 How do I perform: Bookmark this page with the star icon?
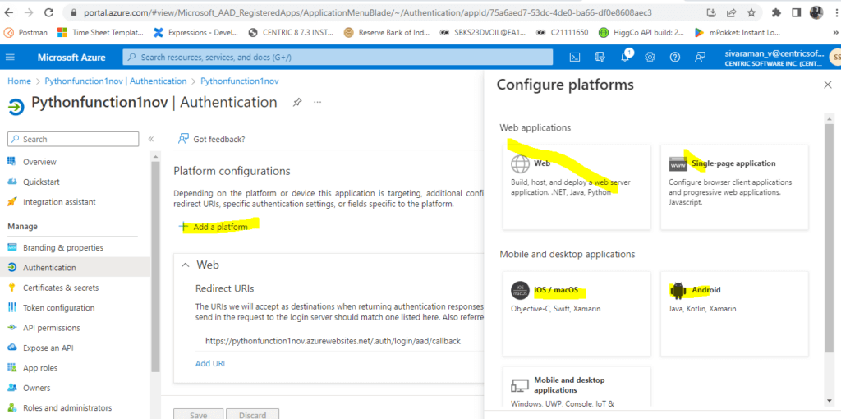[x=751, y=12]
